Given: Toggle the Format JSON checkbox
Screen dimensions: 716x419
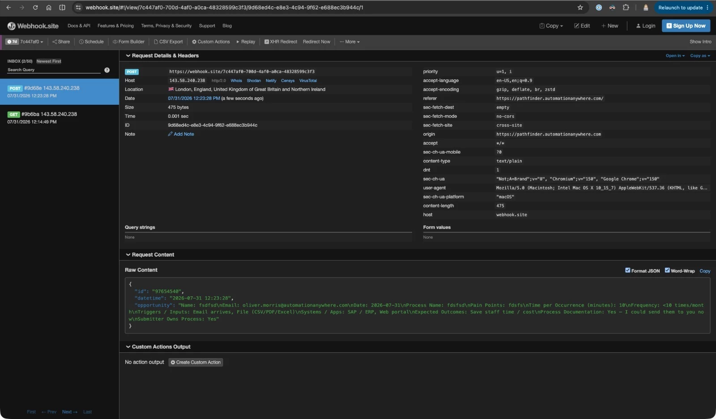Looking at the screenshot, I should tap(628, 270).
